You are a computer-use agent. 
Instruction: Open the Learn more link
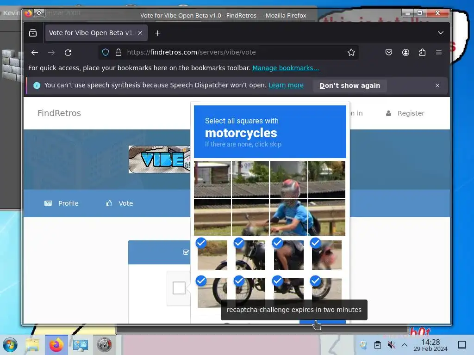click(x=286, y=85)
